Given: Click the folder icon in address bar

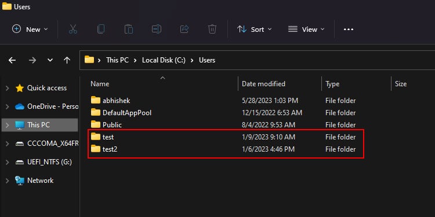Looking at the screenshot, I should 89,60.
